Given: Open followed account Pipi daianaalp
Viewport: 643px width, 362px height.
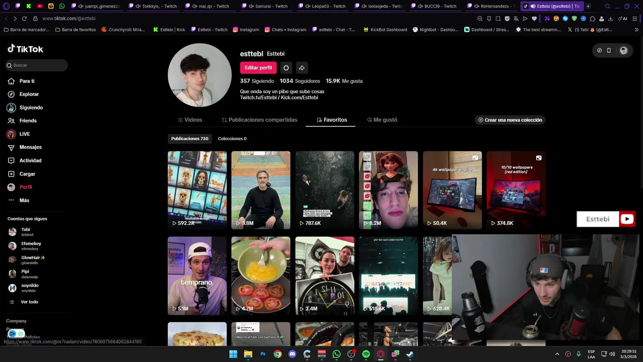Looking at the screenshot, I should point(24,274).
